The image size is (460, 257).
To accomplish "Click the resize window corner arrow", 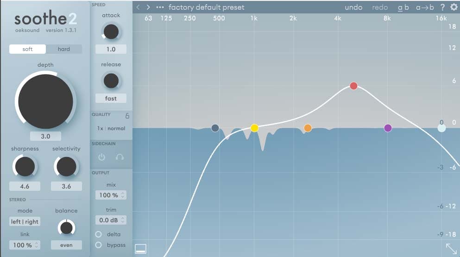I will tap(450, 248).
